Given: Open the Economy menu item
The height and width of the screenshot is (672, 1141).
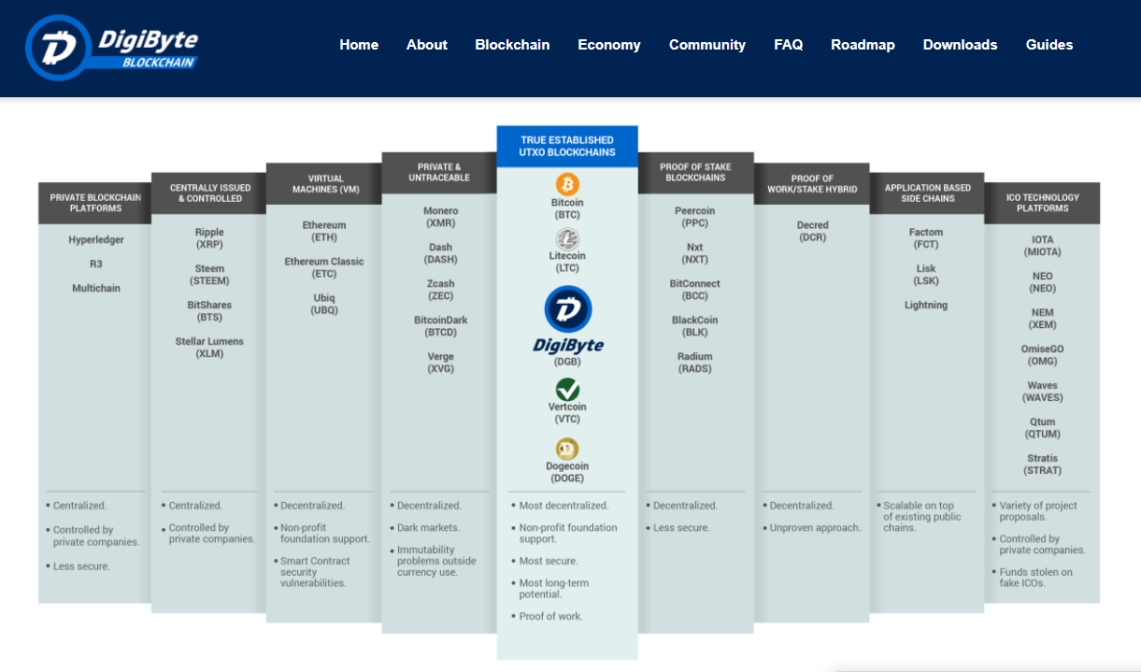Looking at the screenshot, I should click(x=609, y=45).
